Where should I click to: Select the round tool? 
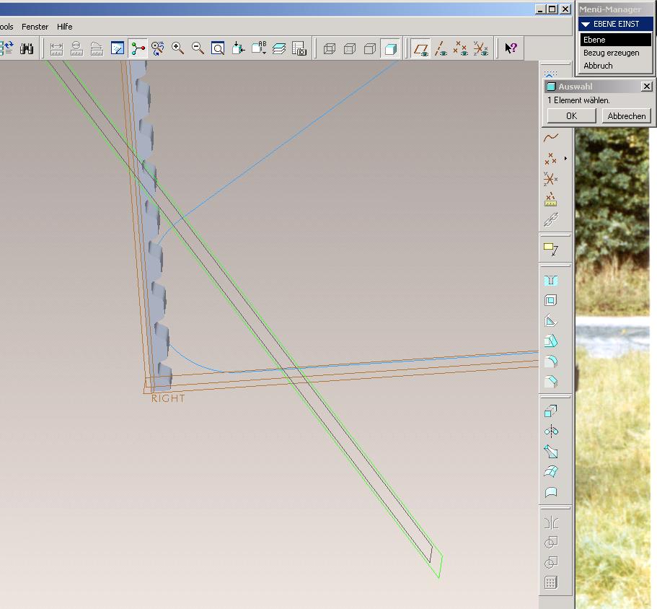(550, 362)
